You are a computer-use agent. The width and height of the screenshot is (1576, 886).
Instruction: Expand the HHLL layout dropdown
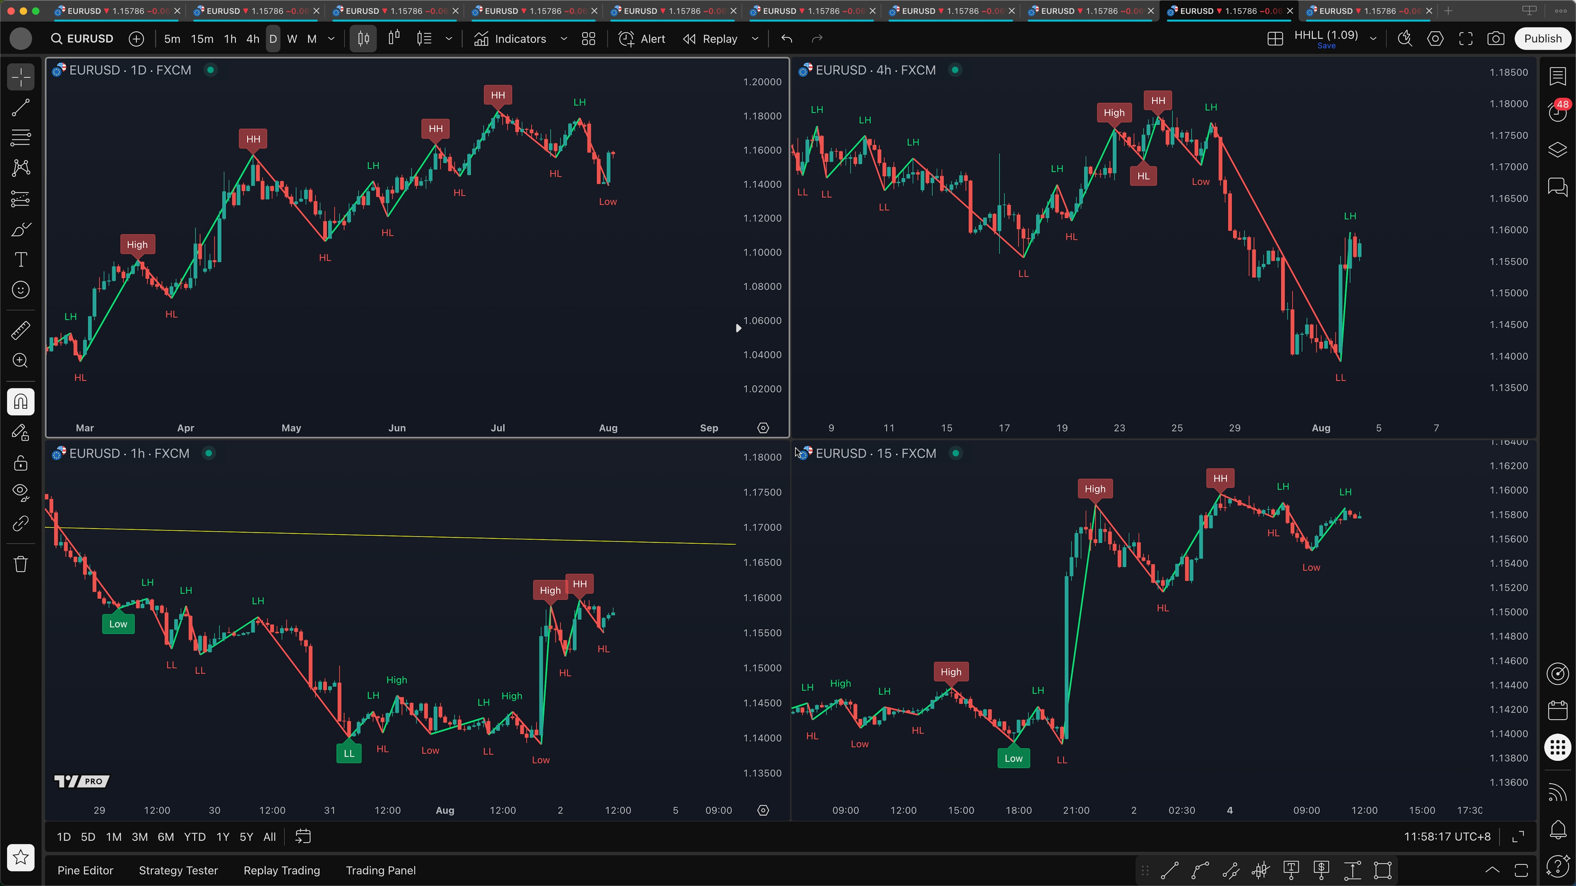(x=1373, y=39)
